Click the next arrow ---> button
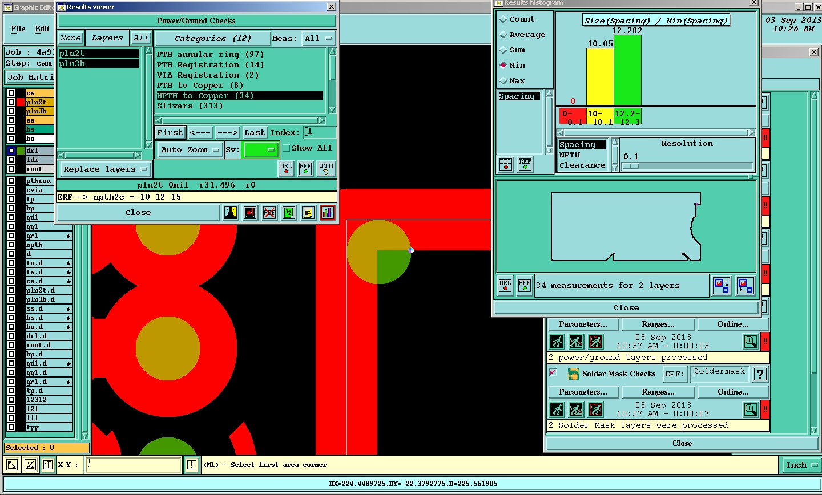This screenshot has height=495, width=822. click(227, 133)
